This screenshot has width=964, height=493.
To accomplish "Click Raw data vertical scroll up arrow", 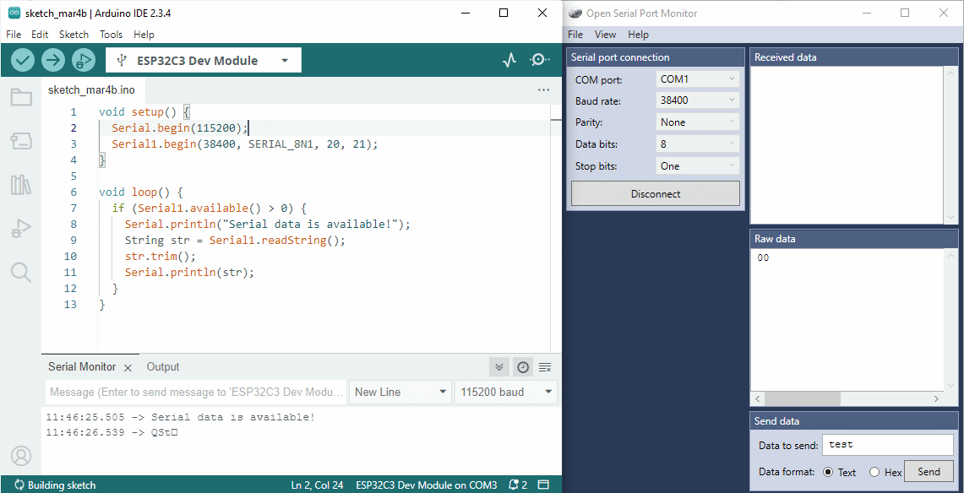I will click(x=950, y=255).
